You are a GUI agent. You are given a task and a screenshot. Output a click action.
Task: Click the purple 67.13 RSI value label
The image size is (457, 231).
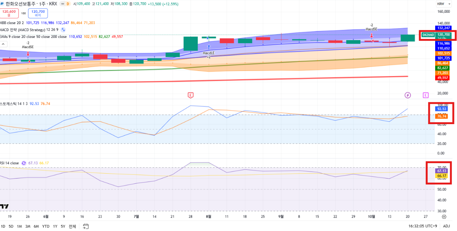[442, 171]
